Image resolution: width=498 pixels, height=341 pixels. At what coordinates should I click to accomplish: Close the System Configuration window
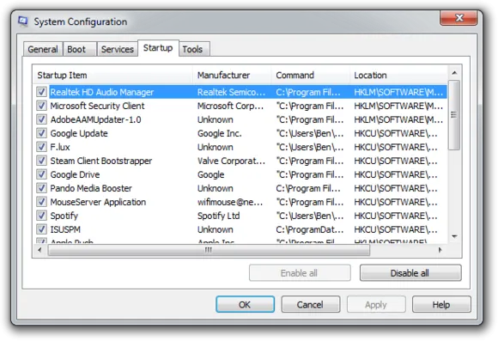tap(459, 18)
